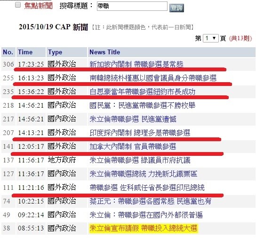Toggle the 焦點新聞 checkbox
The image size is (256, 238).
coord(18,5)
